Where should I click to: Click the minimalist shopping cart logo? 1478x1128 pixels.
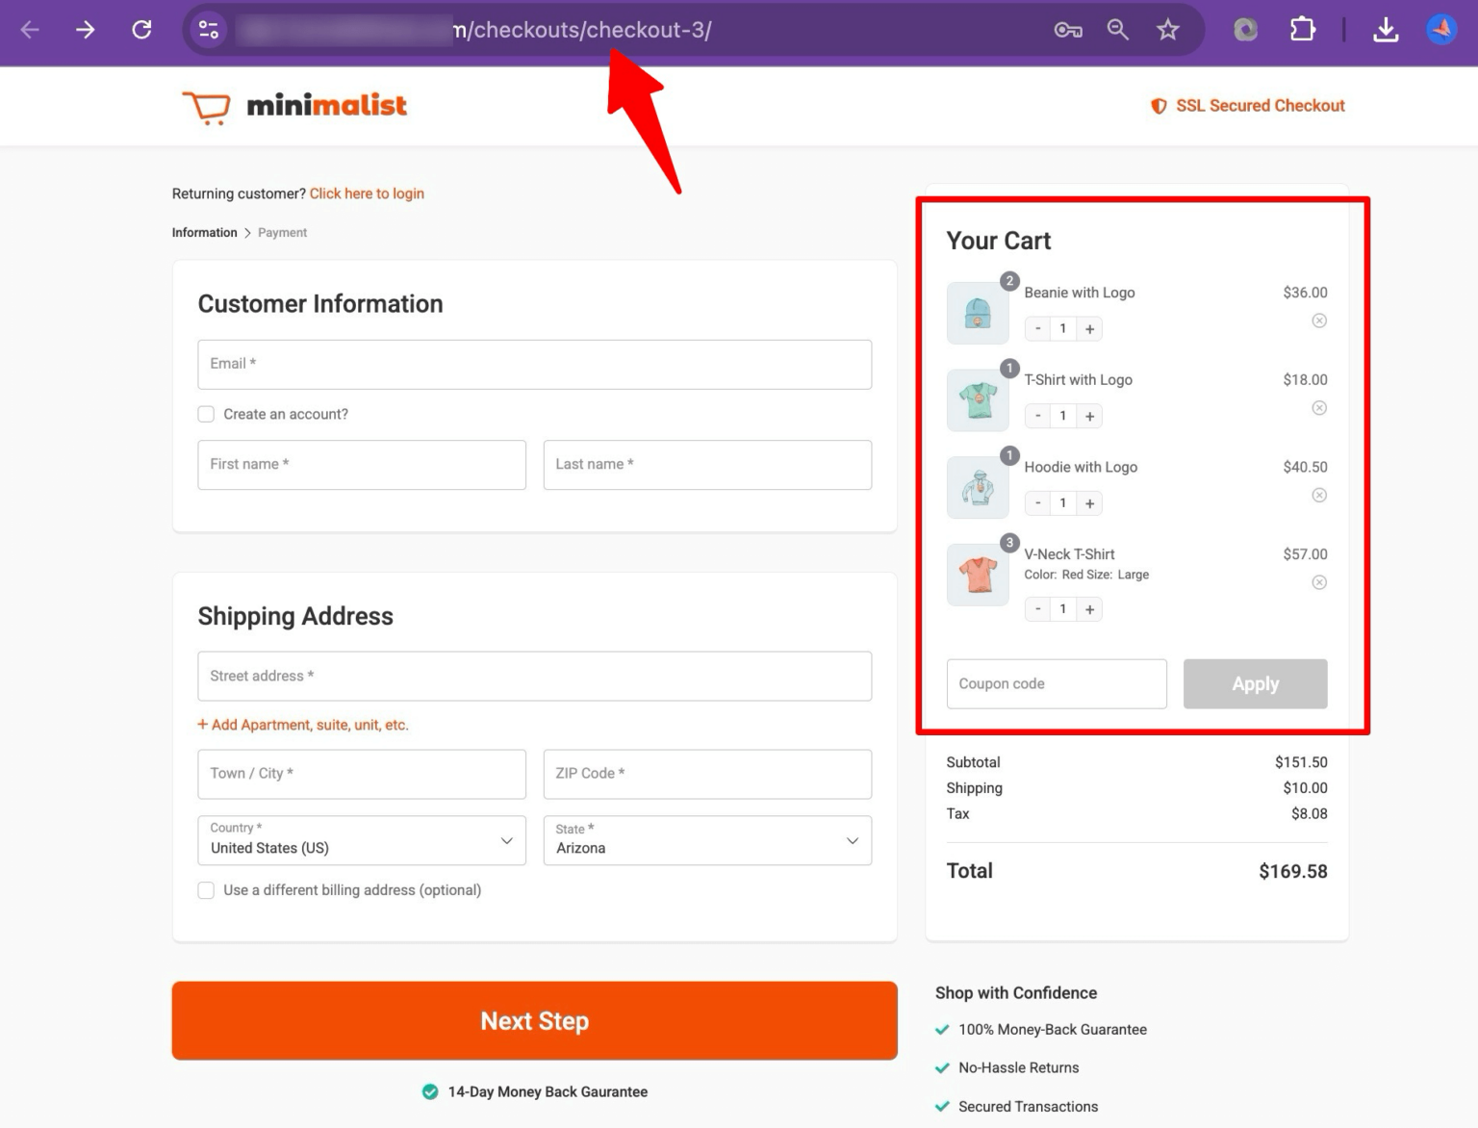tap(206, 106)
